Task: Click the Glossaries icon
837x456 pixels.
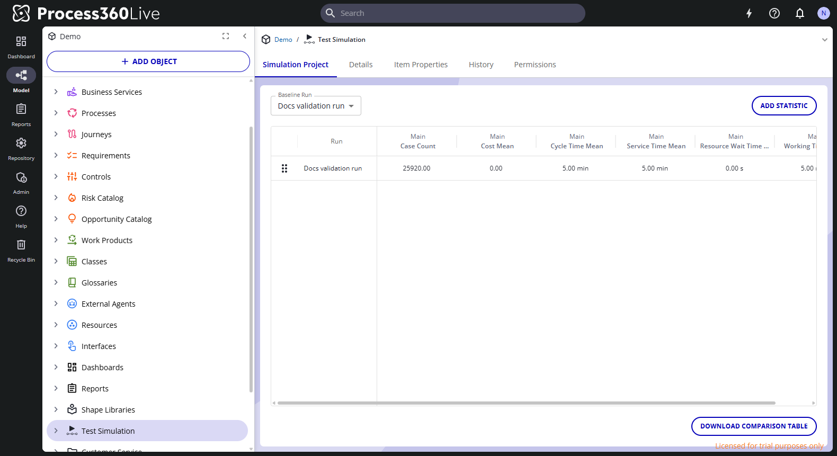Action: tap(72, 283)
